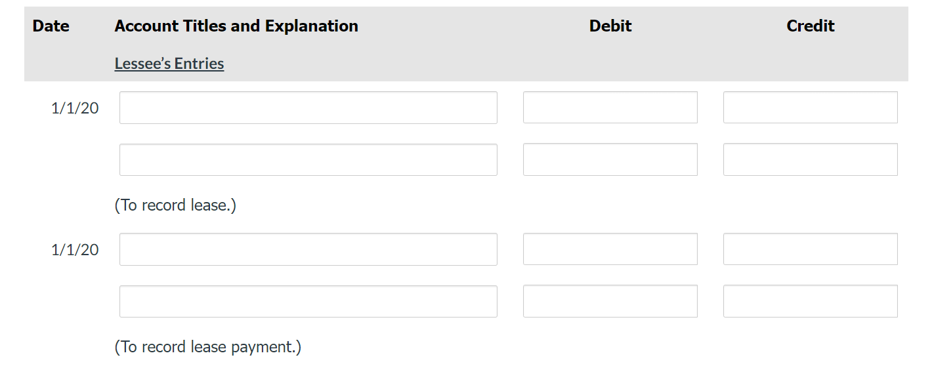This screenshot has height=370, width=932.
Task: Click first debit field of record lease entry
Action: tap(610, 108)
